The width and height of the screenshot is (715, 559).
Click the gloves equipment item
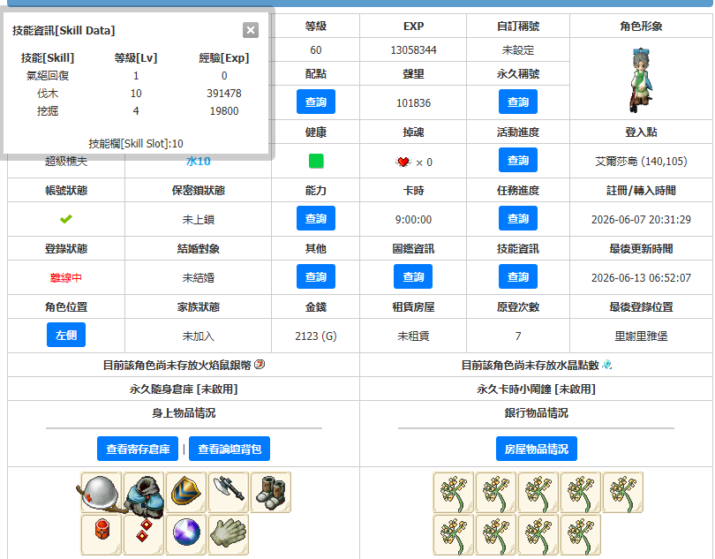[x=229, y=534]
